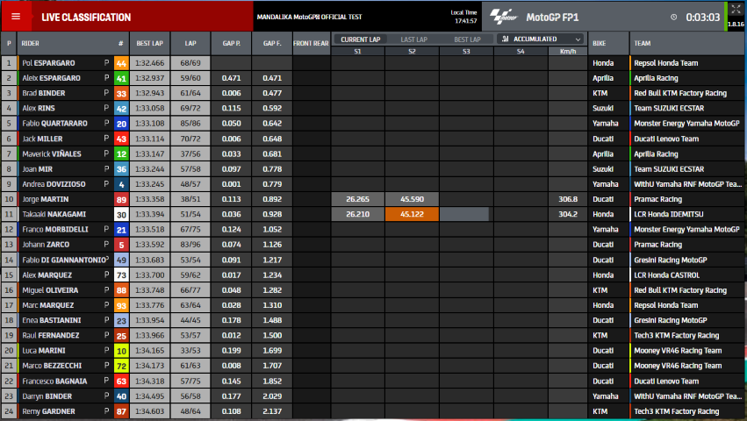Toggle fullscreen mode icon
The image size is (747, 421).
pos(736,9)
